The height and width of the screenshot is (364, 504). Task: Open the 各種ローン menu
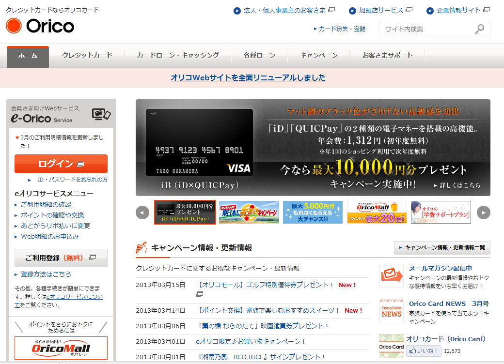click(259, 56)
